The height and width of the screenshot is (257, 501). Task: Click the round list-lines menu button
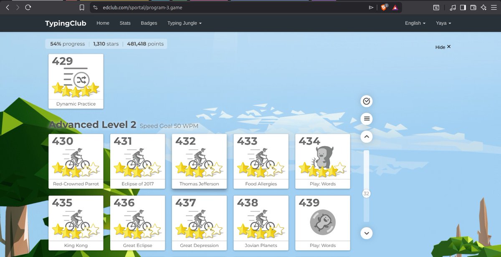pyautogui.click(x=367, y=119)
